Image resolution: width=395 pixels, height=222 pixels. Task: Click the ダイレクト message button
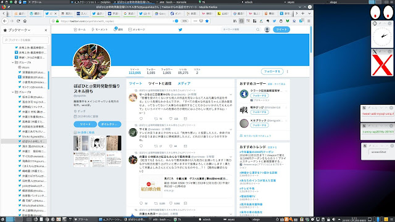point(109,125)
